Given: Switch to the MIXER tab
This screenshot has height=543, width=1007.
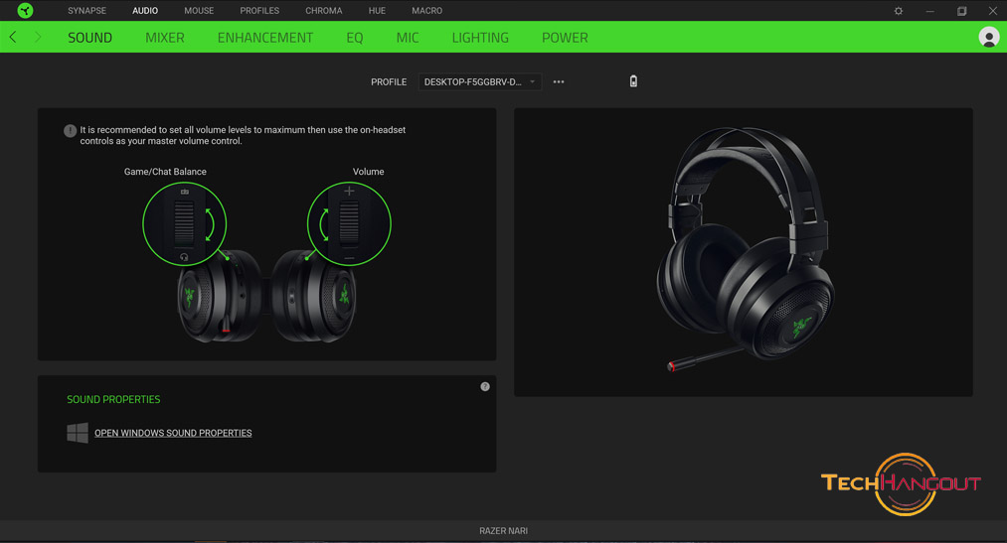Looking at the screenshot, I should pos(164,38).
